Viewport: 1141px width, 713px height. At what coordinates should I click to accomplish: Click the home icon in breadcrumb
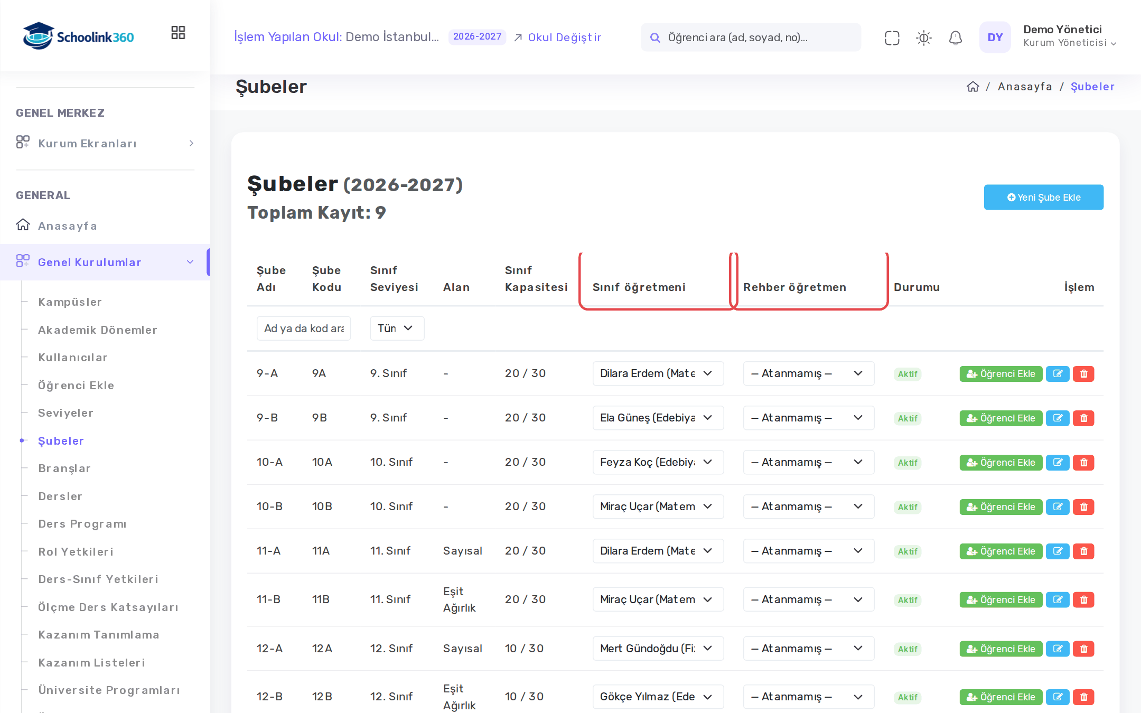click(972, 87)
